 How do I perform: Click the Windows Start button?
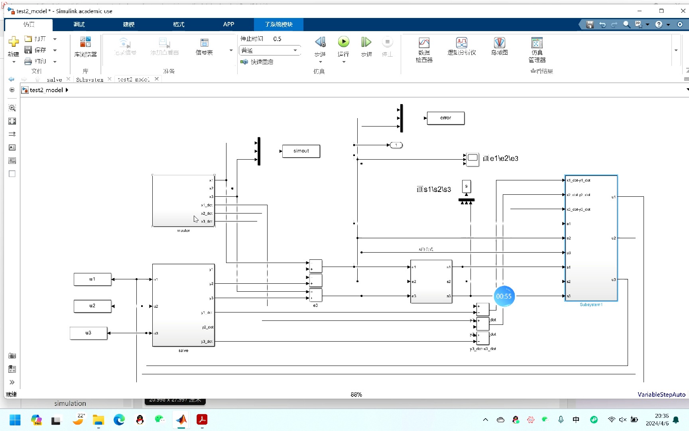pos(15,420)
